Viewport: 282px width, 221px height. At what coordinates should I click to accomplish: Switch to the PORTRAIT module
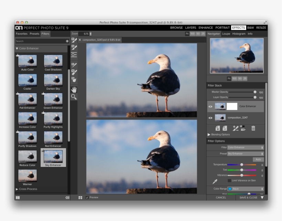[223, 28]
